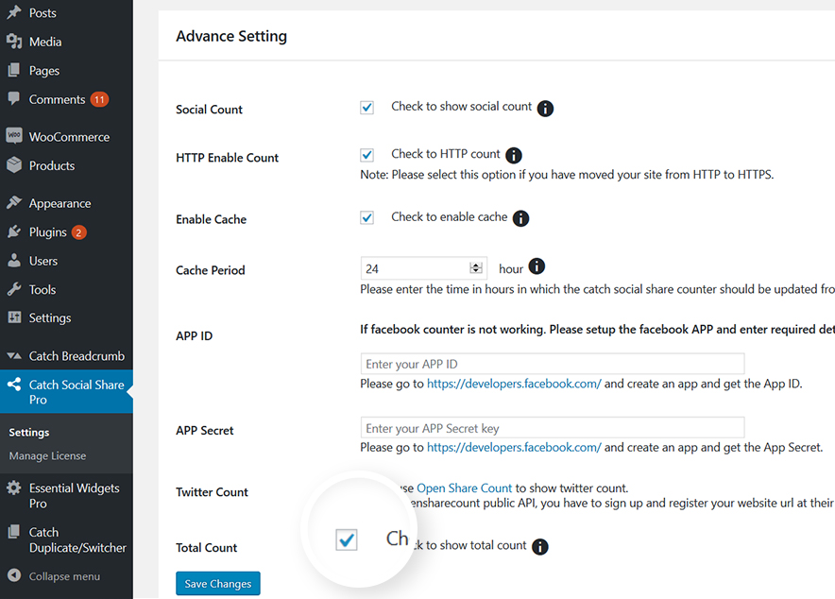Open the Manage License submenu item
The image size is (835, 599).
(47, 455)
